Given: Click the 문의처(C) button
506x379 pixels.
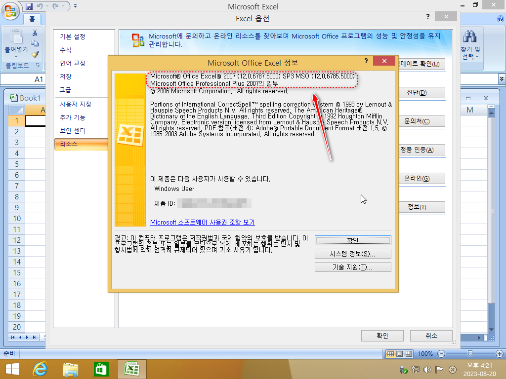Looking at the screenshot, I should (x=422, y=121).
